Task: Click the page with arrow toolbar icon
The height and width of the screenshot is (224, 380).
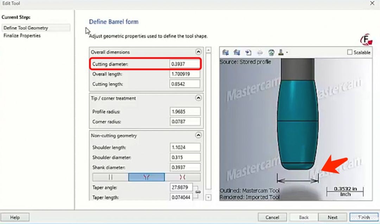Action: point(248,52)
